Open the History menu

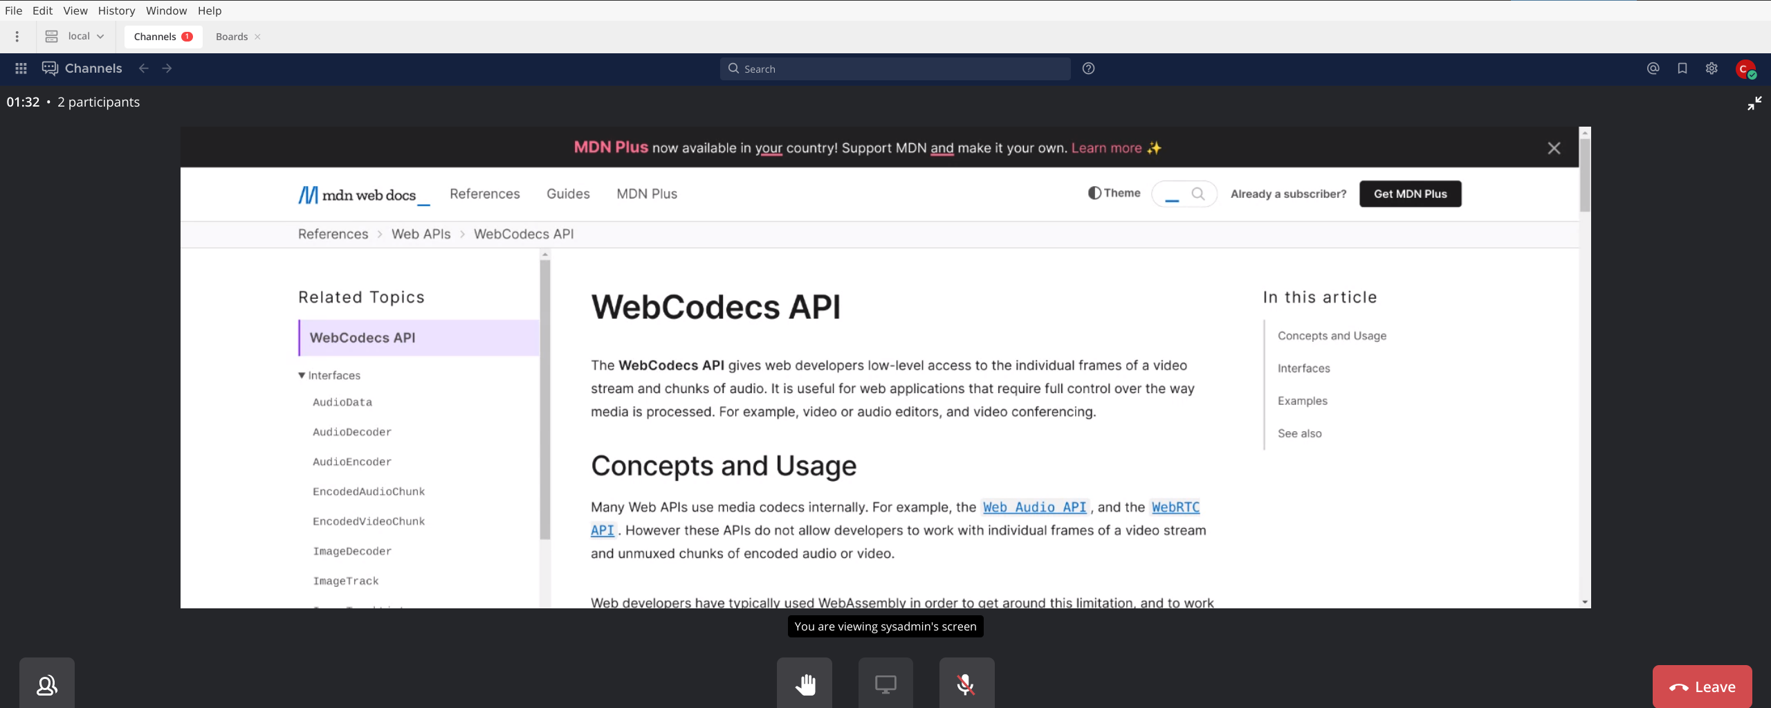[x=116, y=10]
